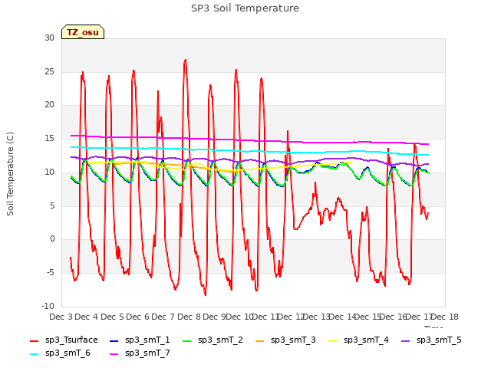Image resolution: width=491 pixels, height=368 pixels.
Task: Click red sp3_Tsurface legend color marker
Action: (34, 340)
